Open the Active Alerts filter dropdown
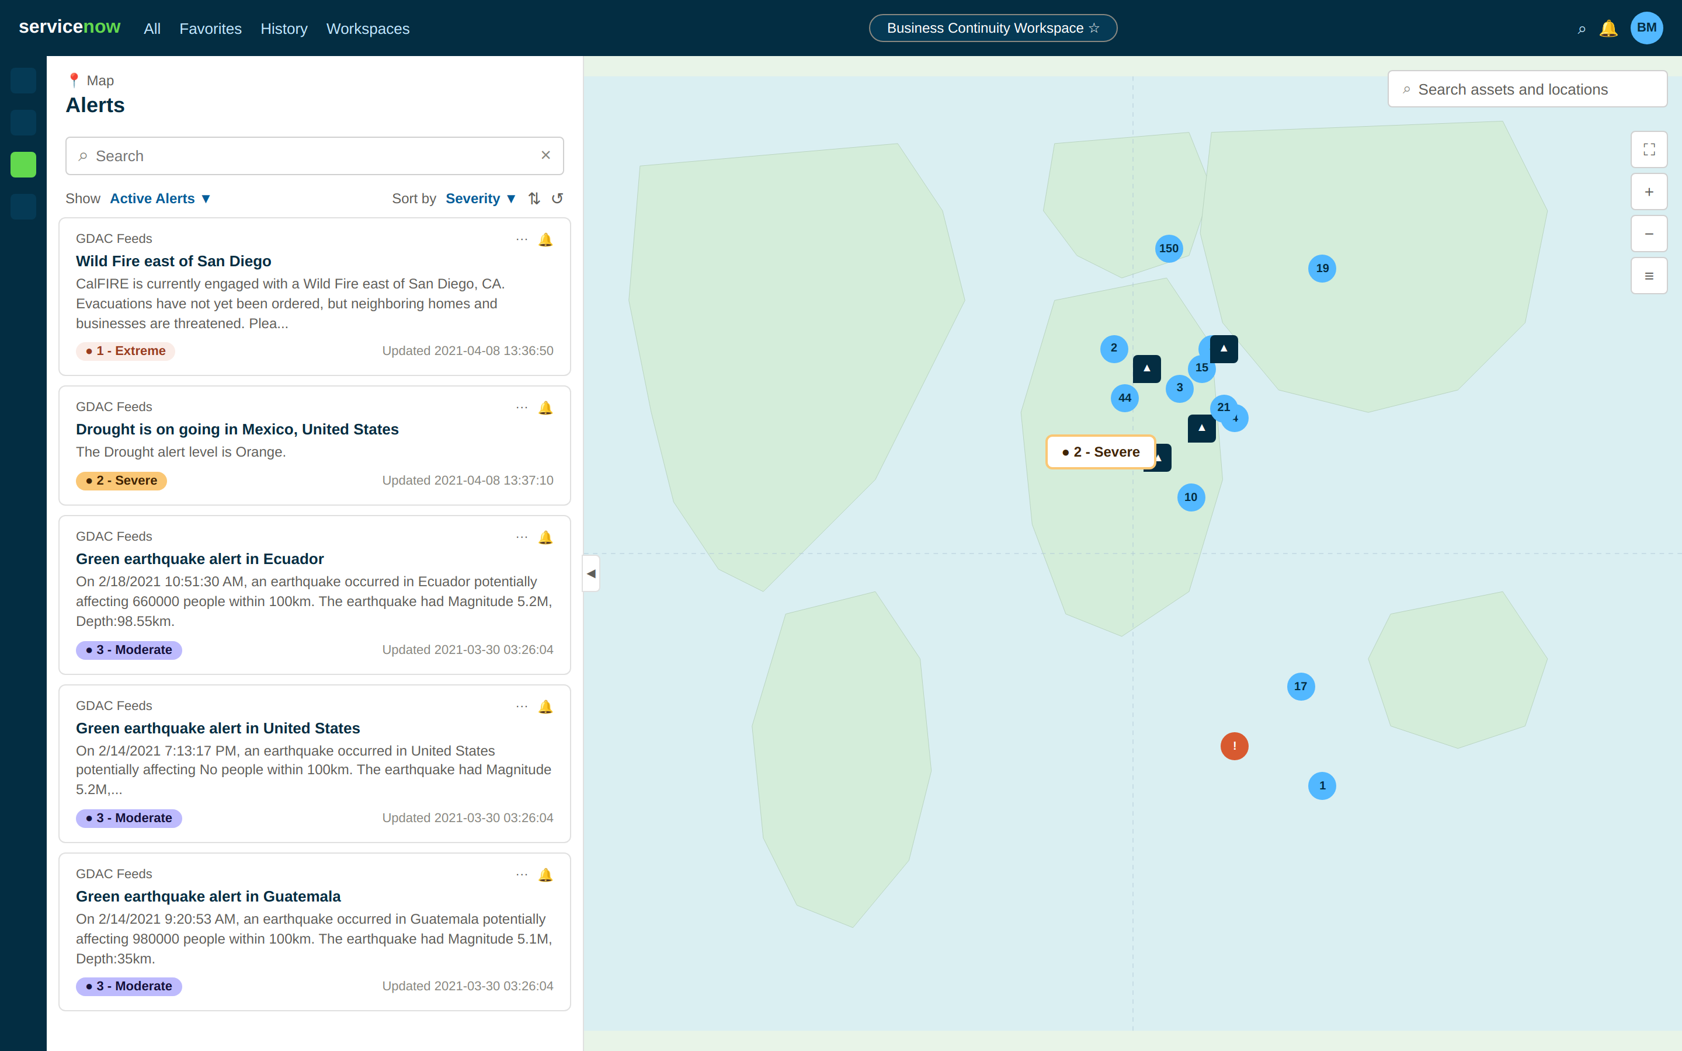 coord(160,199)
